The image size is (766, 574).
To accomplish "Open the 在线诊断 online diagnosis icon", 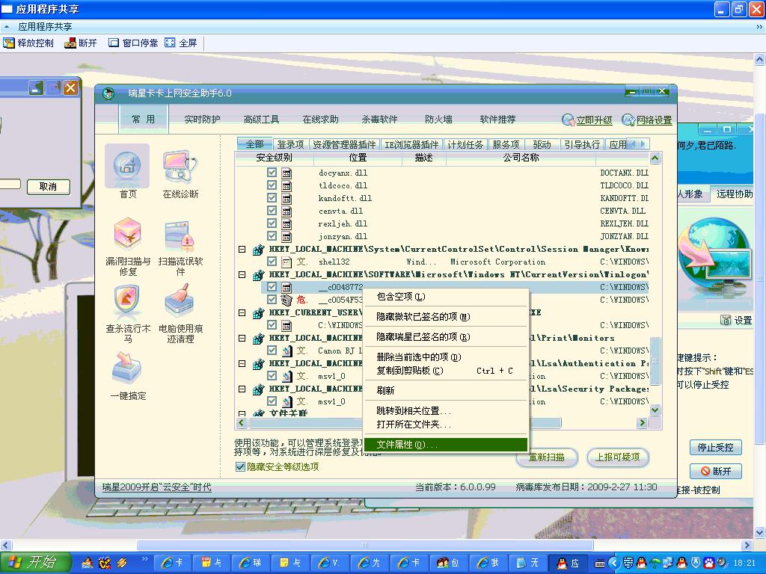I will pyautogui.click(x=180, y=166).
